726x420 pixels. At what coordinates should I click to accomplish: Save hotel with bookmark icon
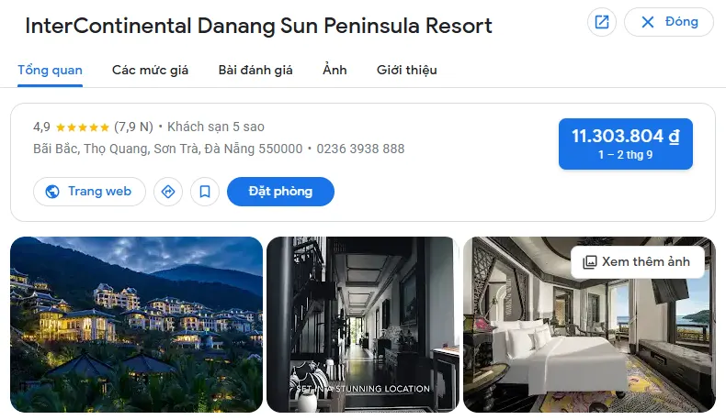pyautogui.click(x=205, y=192)
